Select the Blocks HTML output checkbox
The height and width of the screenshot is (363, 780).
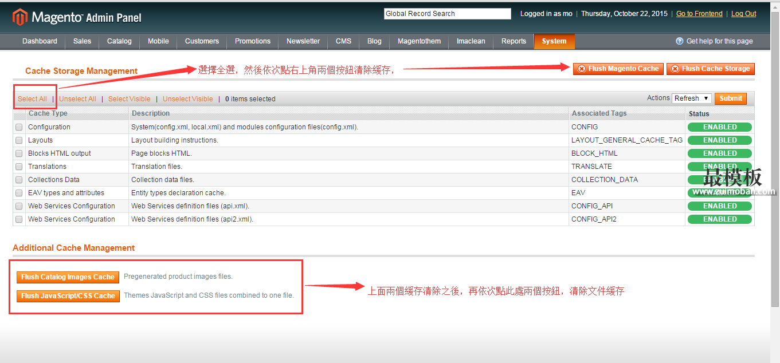(x=19, y=153)
